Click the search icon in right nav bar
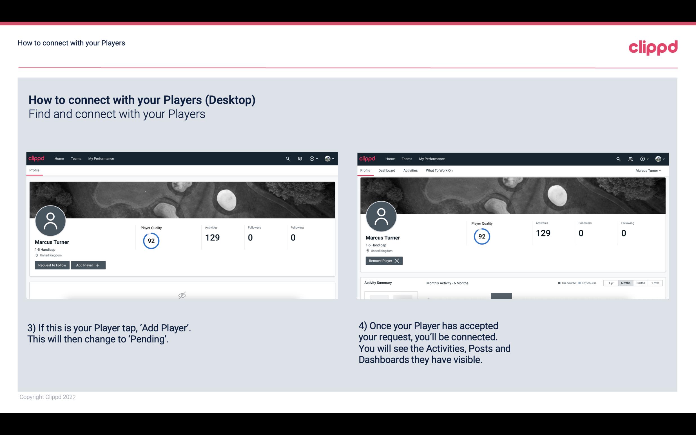 (618, 158)
